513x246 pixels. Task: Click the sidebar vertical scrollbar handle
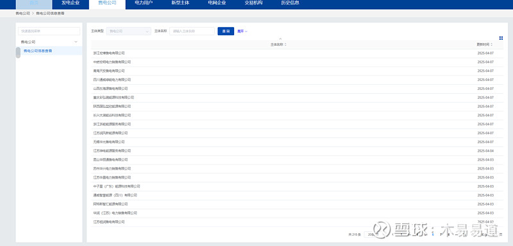(x=18, y=53)
